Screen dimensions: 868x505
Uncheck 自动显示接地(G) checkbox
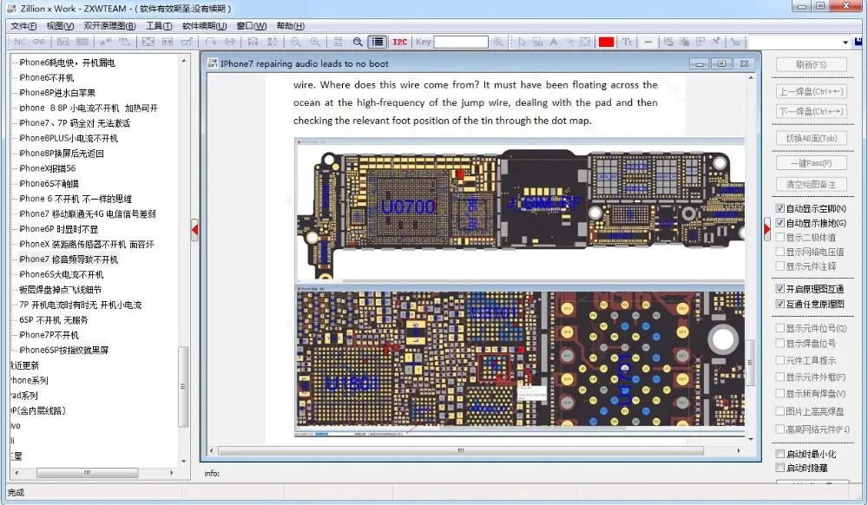point(780,223)
